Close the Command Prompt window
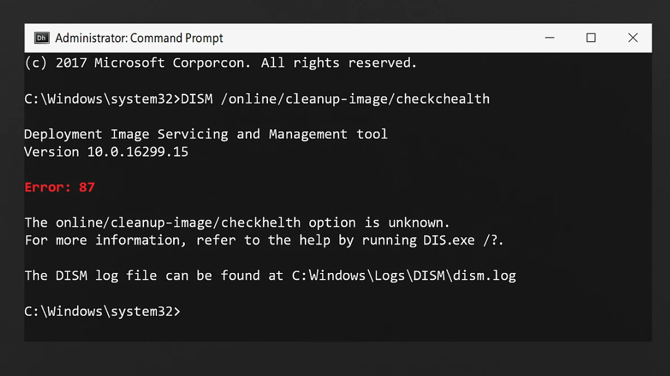 (x=633, y=37)
